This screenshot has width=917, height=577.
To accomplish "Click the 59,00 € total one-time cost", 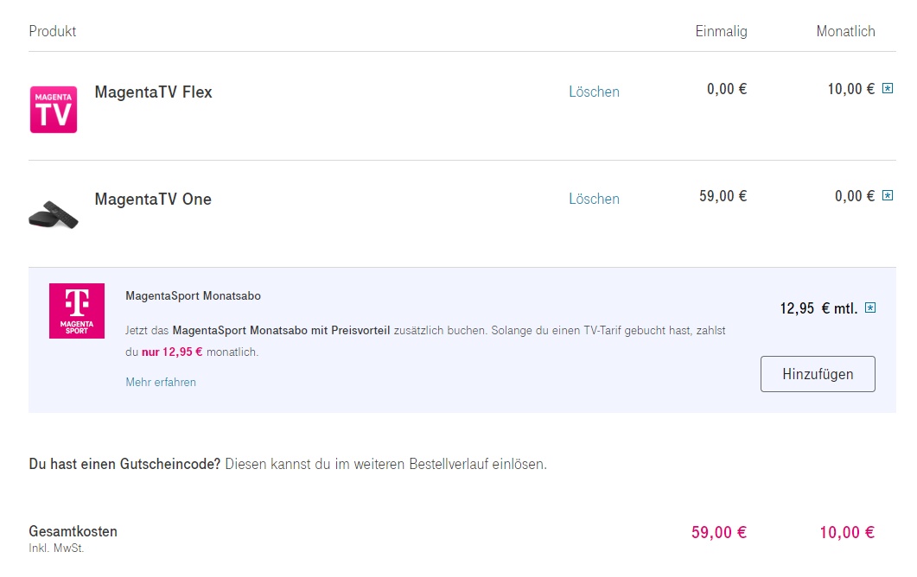I will 718,532.
